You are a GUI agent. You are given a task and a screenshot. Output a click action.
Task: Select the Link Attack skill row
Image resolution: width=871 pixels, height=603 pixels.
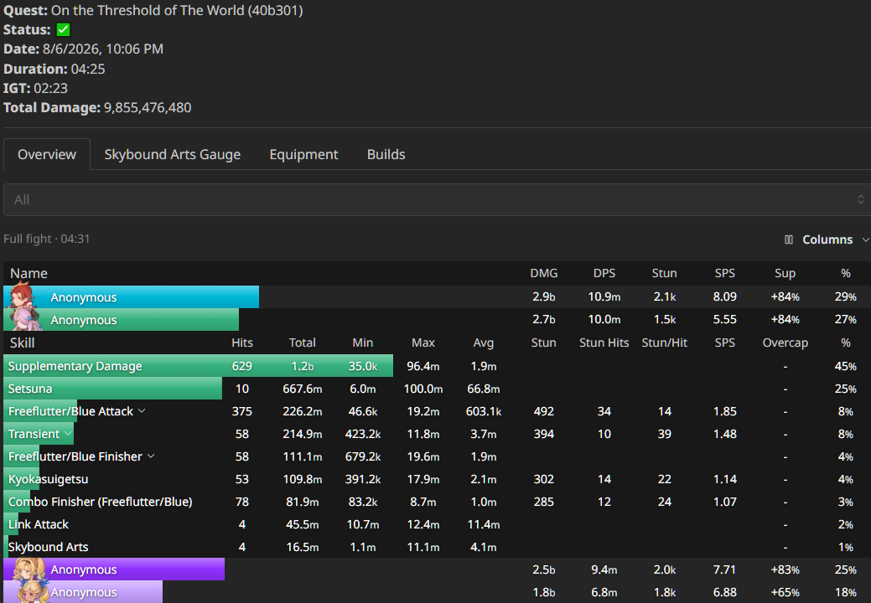[x=437, y=524]
